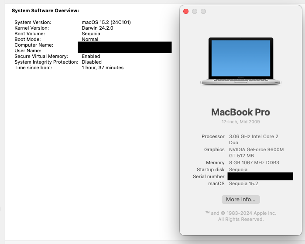Select "8 GB 1067 MHz DDR3" memory value
This screenshot has height=244, width=305.
tap(254, 163)
